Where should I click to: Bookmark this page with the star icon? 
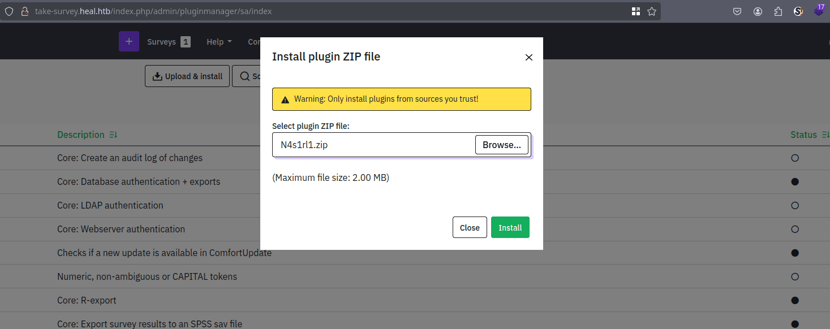point(652,11)
